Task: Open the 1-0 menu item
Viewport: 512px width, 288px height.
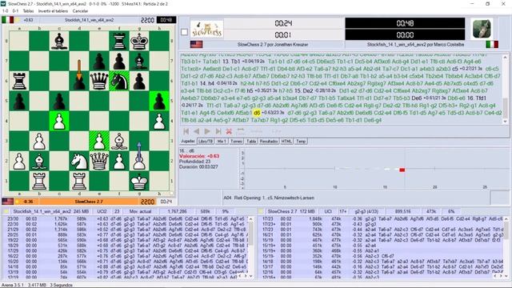Action: pyautogui.click(x=6, y=10)
